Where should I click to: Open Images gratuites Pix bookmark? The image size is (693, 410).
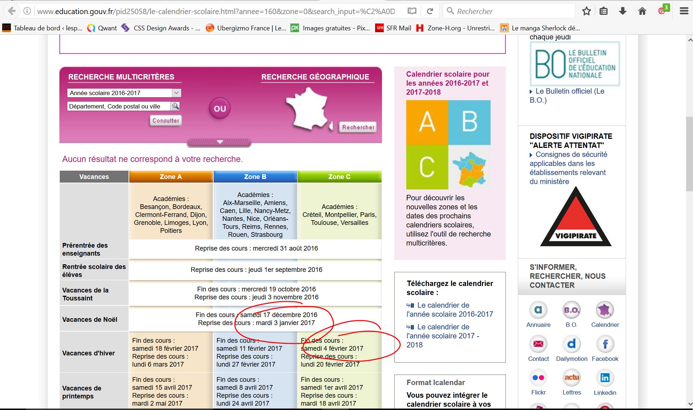pos(331,28)
